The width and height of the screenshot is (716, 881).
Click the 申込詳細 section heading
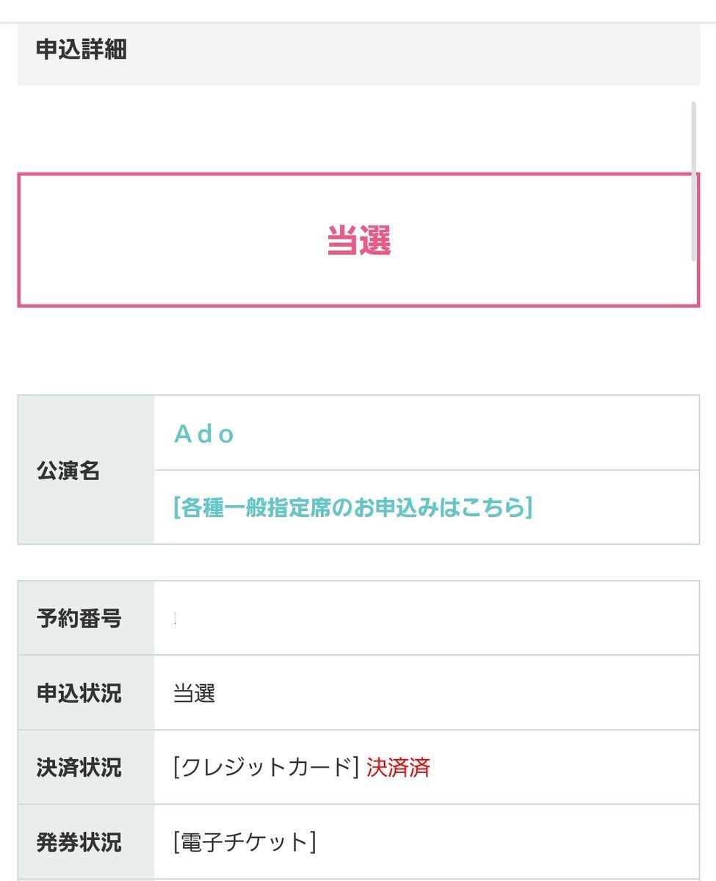click(x=81, y=50)
